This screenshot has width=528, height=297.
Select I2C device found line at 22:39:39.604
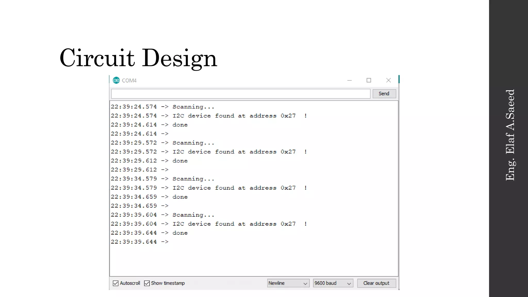209,224
